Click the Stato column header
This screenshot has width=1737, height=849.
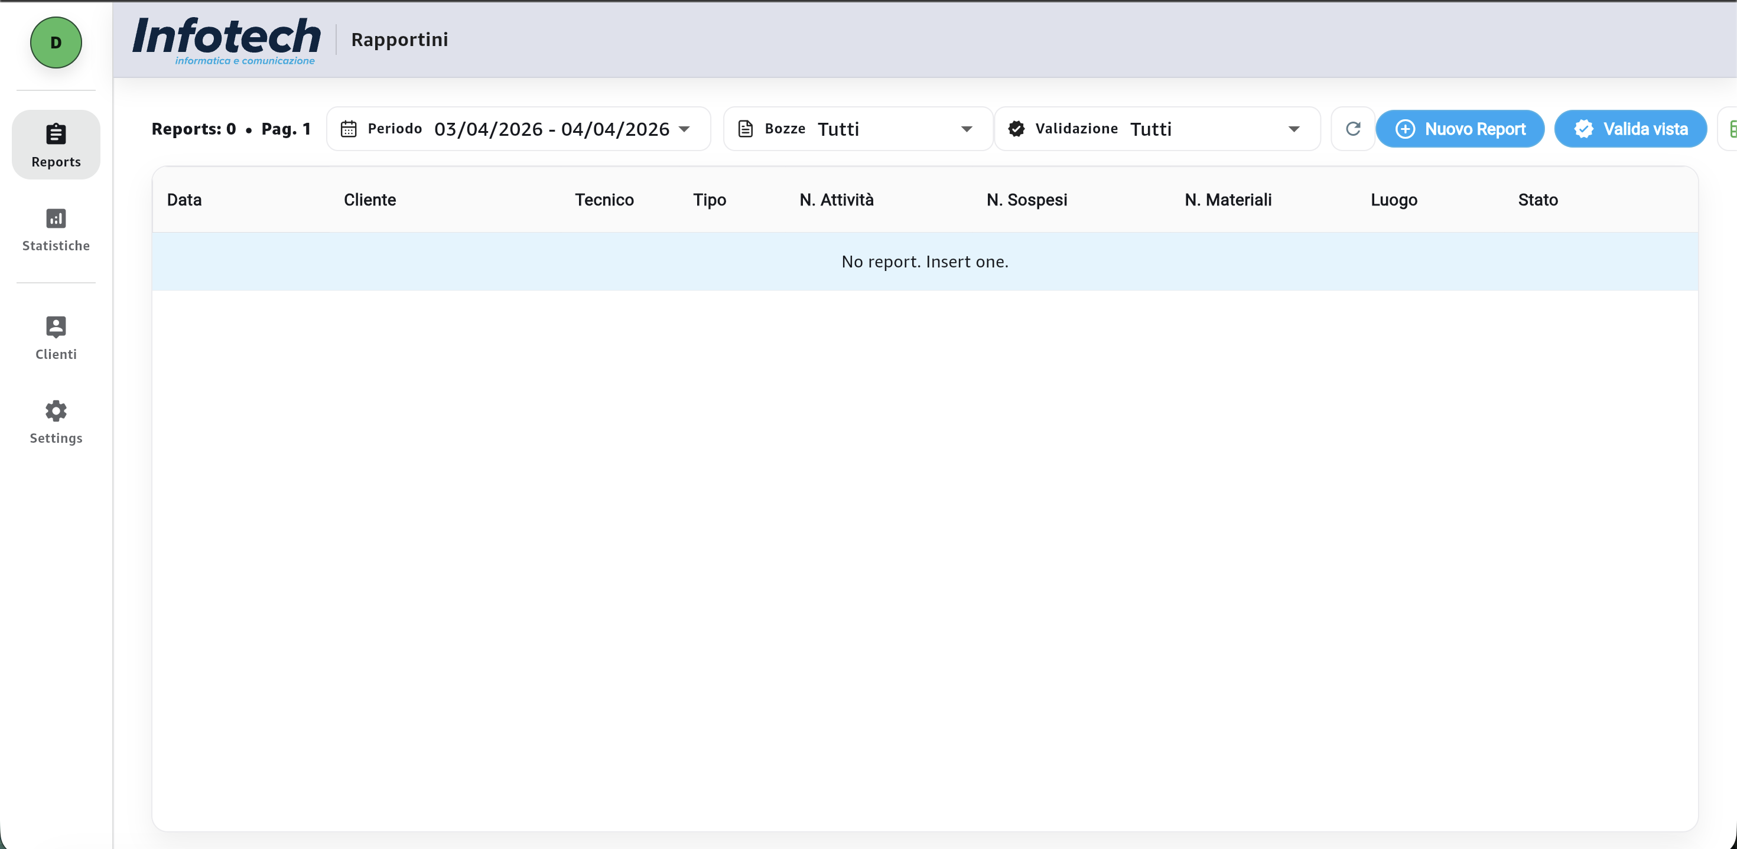click(1537, 200)
